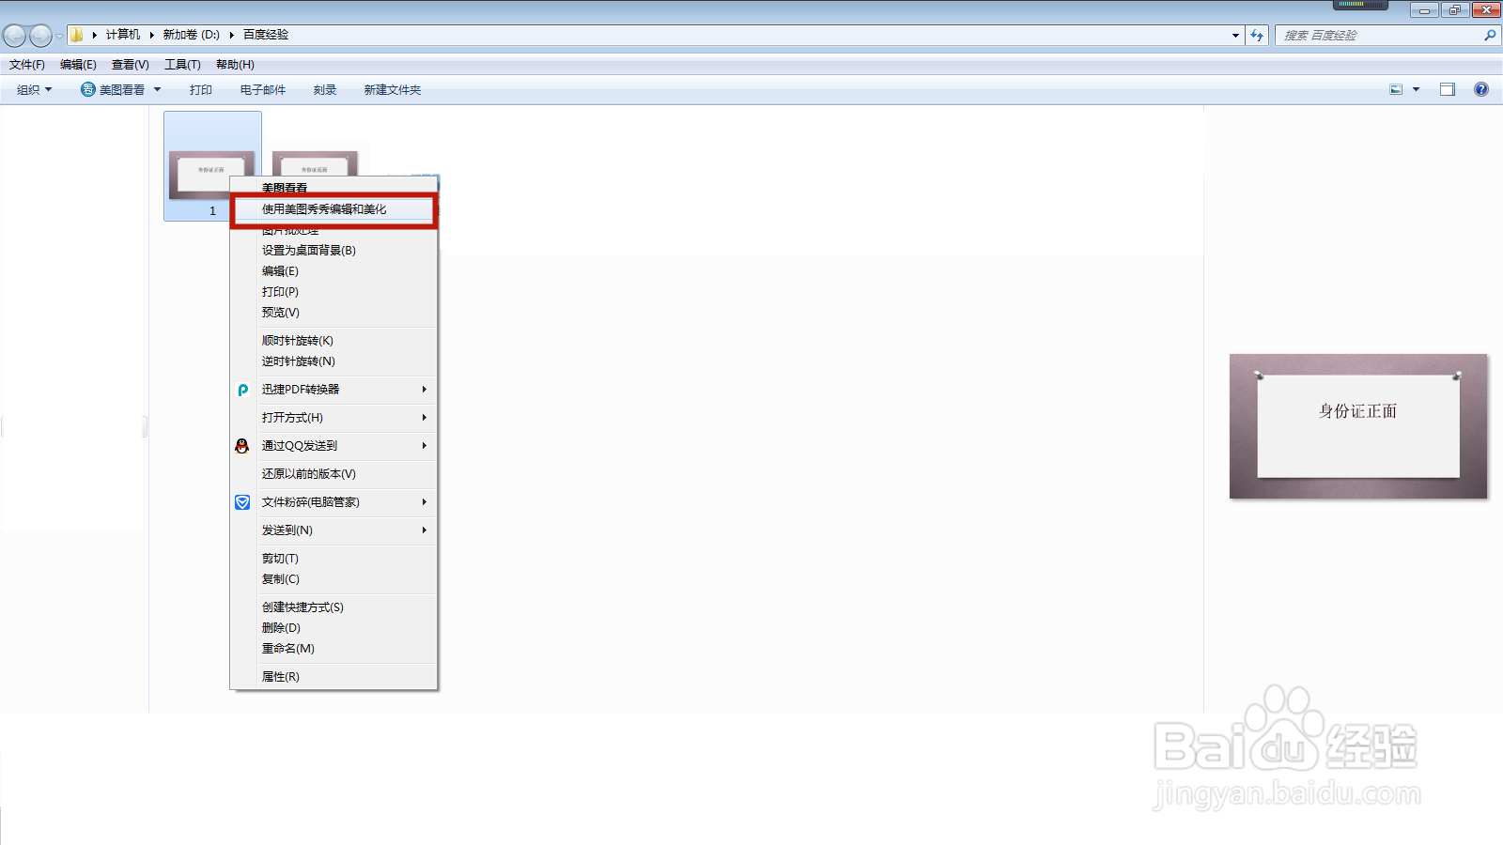The image size is (1503, 845).
Task: Click the Back navigation arrow
Action: pos(14,36)
